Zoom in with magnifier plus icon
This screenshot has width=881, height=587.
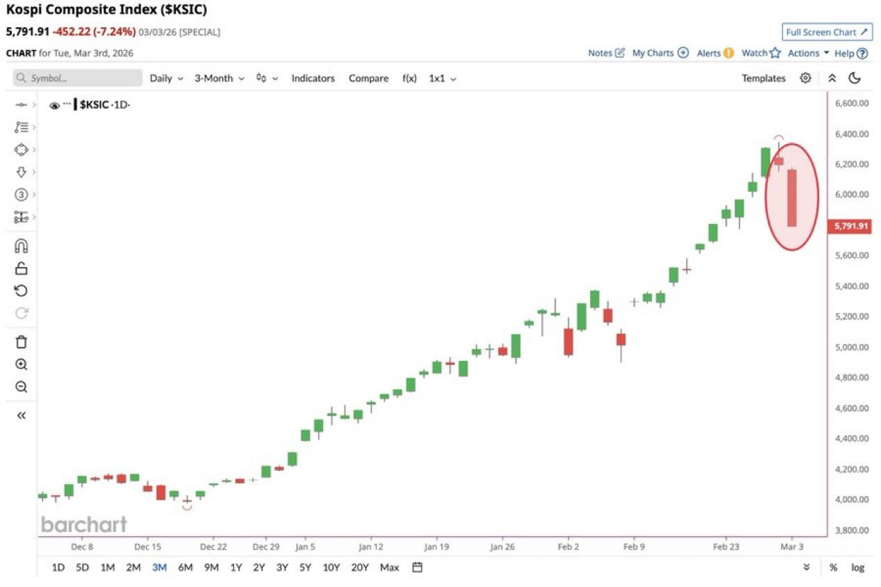(x=21, y=364)
